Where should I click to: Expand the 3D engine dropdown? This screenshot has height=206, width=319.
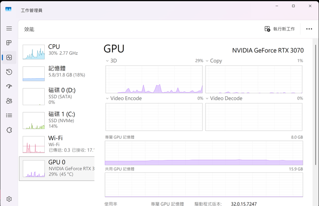[107, 61]
